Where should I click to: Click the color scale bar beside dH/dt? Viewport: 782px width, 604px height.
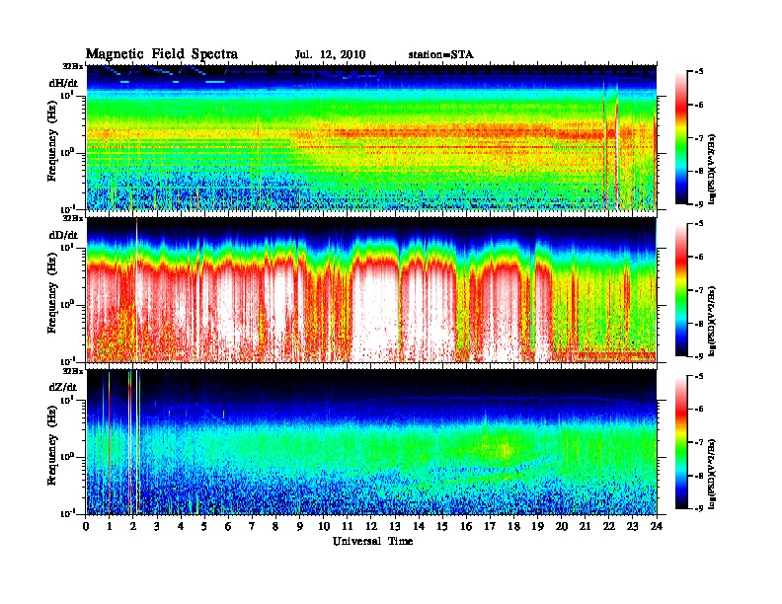pyautogui.click(x=681, y=137)
